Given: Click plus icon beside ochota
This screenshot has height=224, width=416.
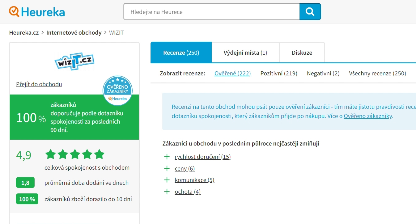Looking at the screenshot, I should tap(167, 192).
